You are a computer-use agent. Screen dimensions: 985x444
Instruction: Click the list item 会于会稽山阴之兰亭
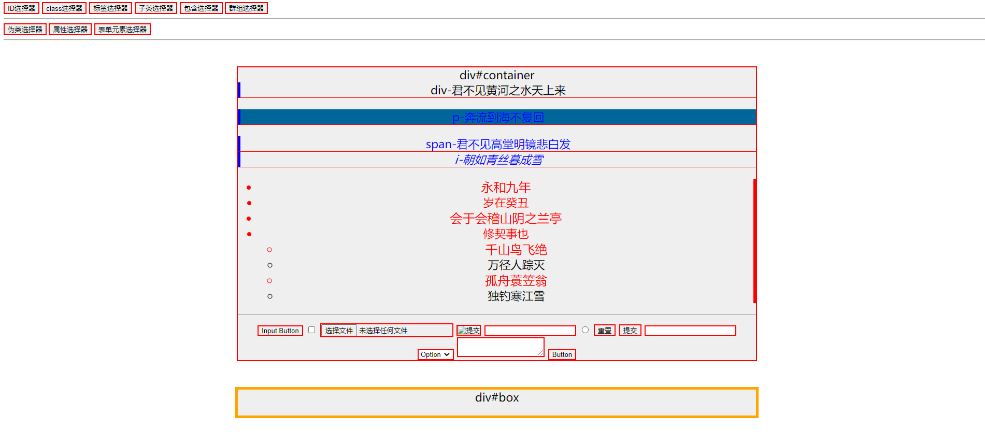[506, 219]
